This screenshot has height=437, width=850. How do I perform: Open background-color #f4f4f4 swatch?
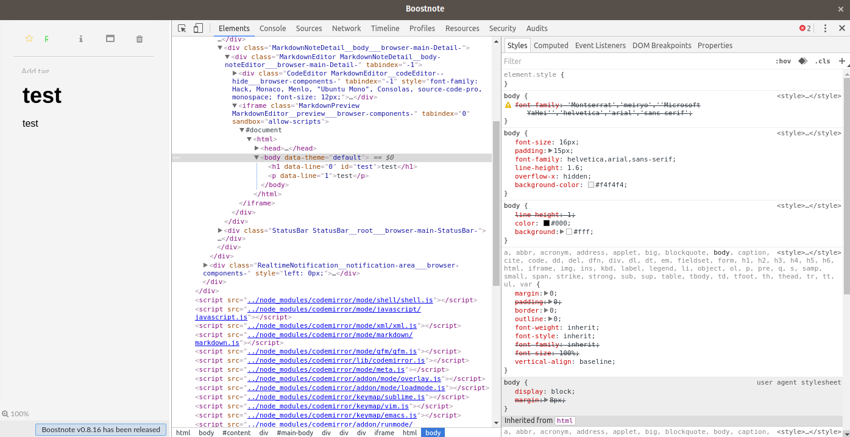pyautogui.click(x=591, y=185)
